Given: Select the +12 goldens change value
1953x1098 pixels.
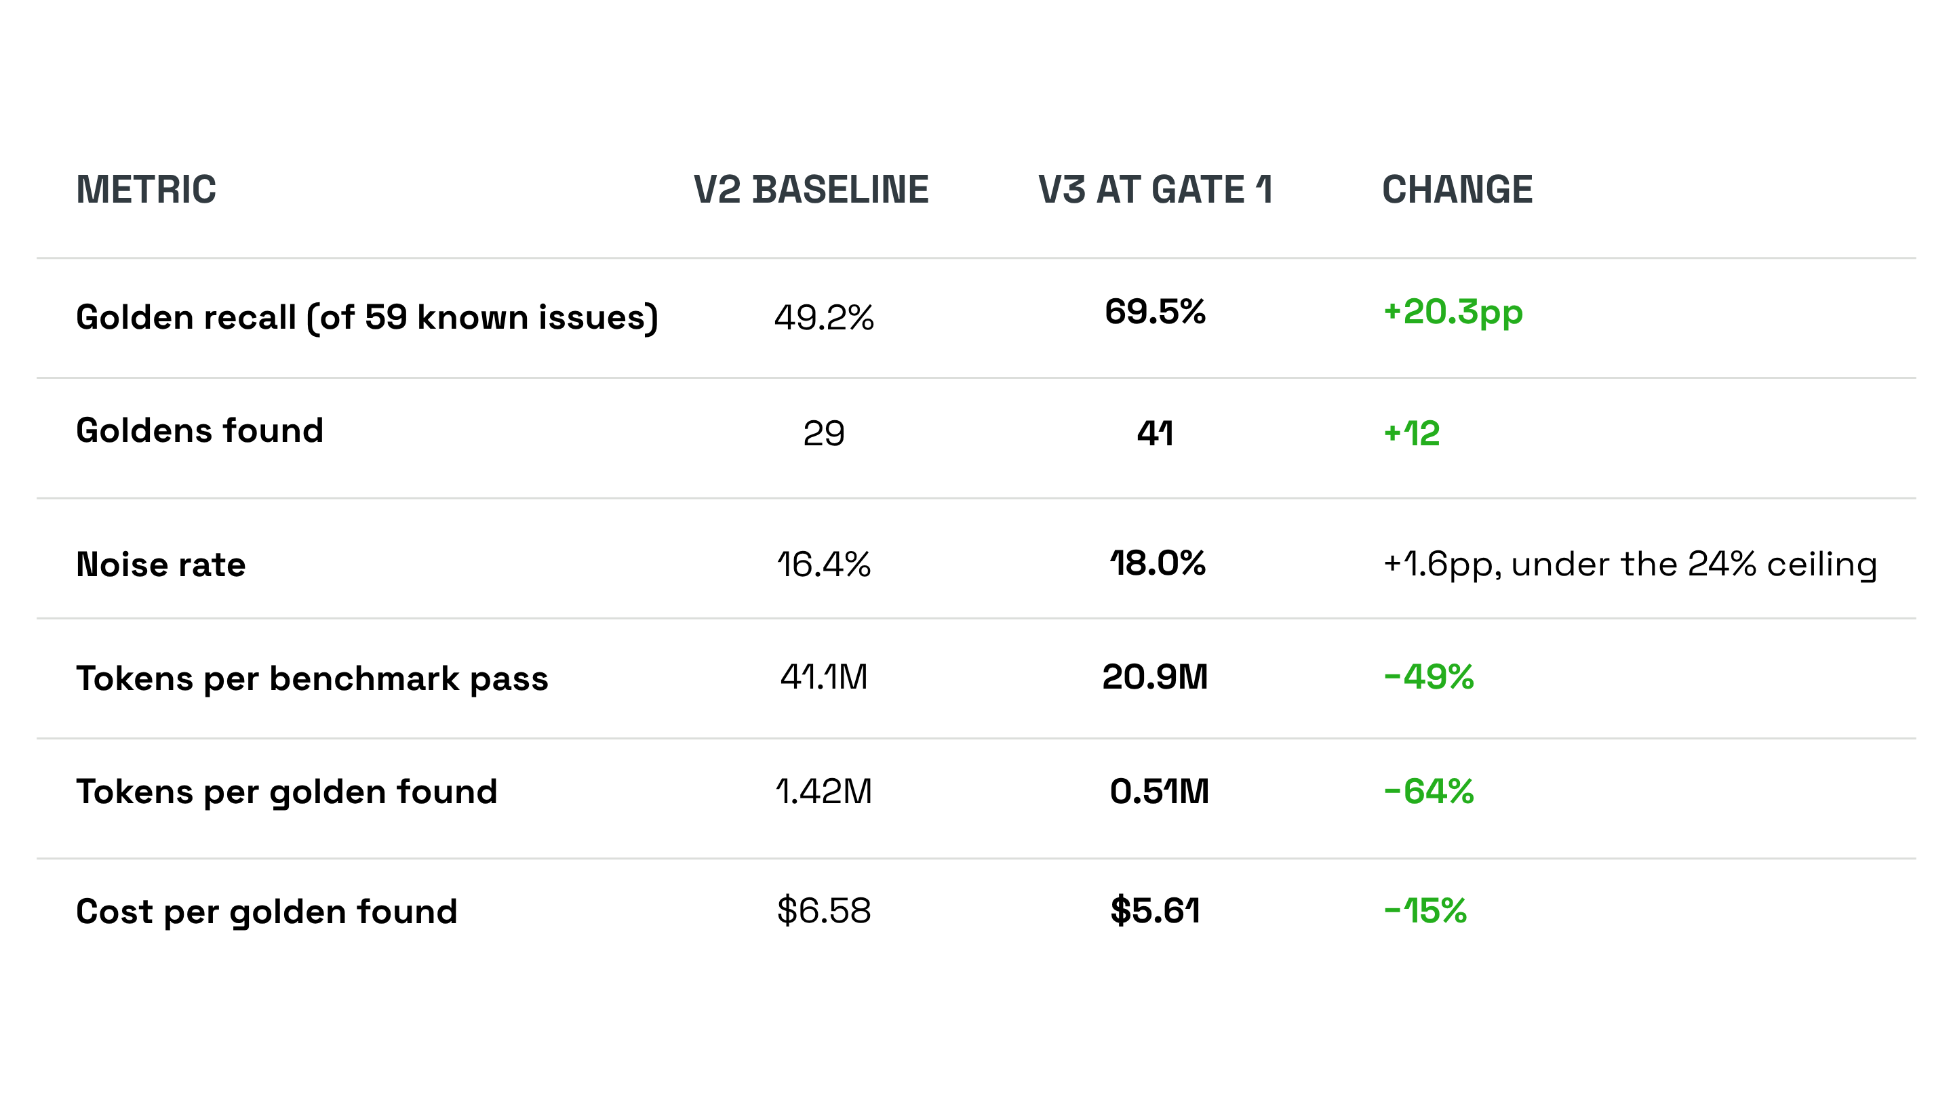Looking at the screenshot, I should click(1411, 434).
